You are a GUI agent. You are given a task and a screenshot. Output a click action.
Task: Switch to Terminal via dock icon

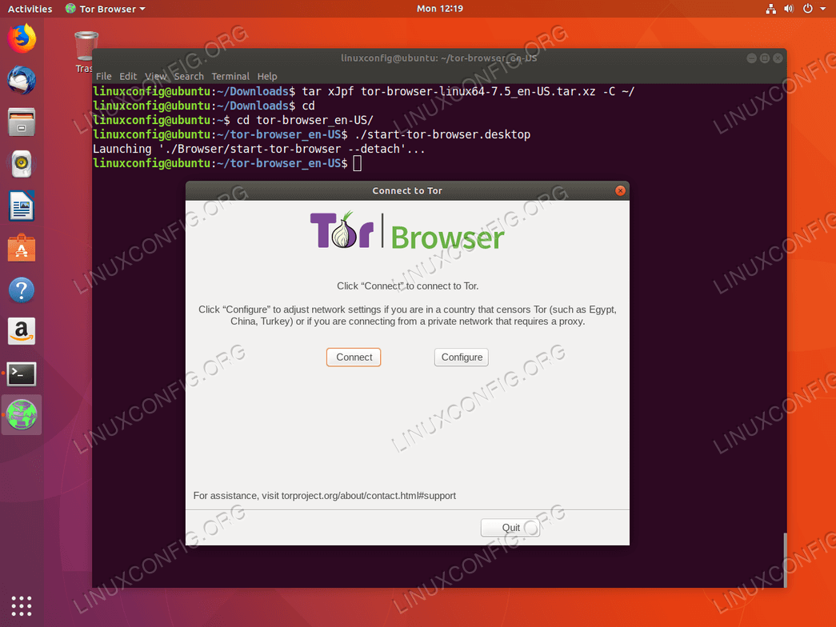[x=22, y=373]
